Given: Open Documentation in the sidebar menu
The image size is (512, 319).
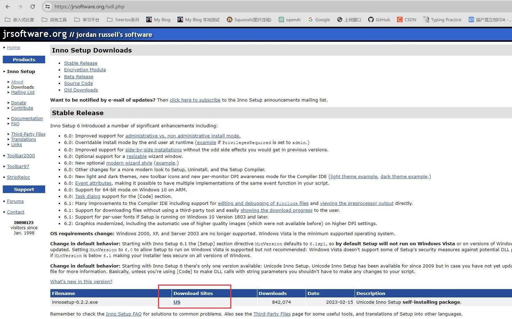Looking at the screenshot, I should point(27,119).
